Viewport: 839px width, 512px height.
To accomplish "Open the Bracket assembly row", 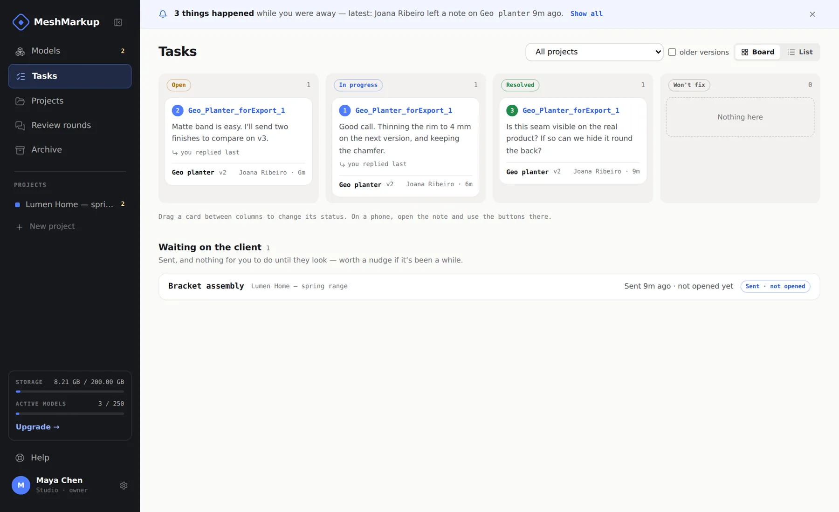I will pyautogui.click(x=489, y=287).
